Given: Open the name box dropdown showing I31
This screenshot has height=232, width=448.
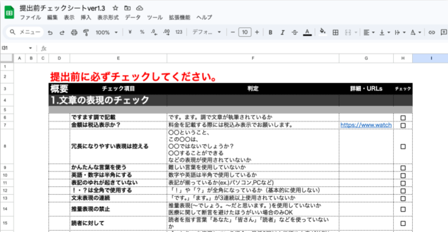Looking at the screenshot, I should tap(31, 48).
